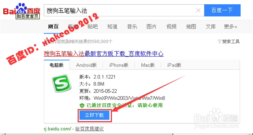Click the update date 2015-05-22
Image resolution: width=253 pixels, height=135 pixels.
[105, 91]
